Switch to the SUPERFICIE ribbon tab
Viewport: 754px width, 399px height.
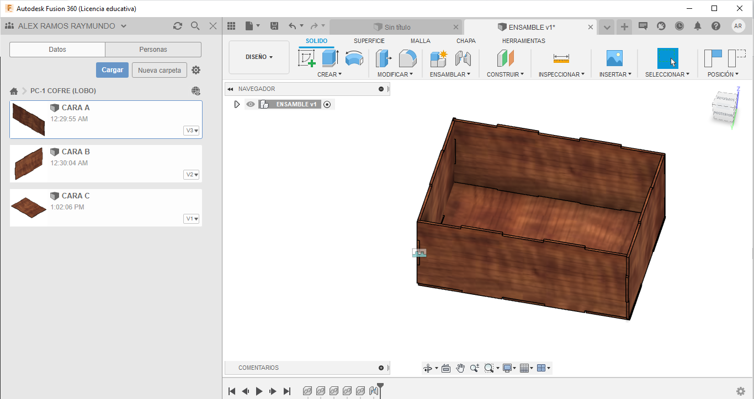click(369, 41)
